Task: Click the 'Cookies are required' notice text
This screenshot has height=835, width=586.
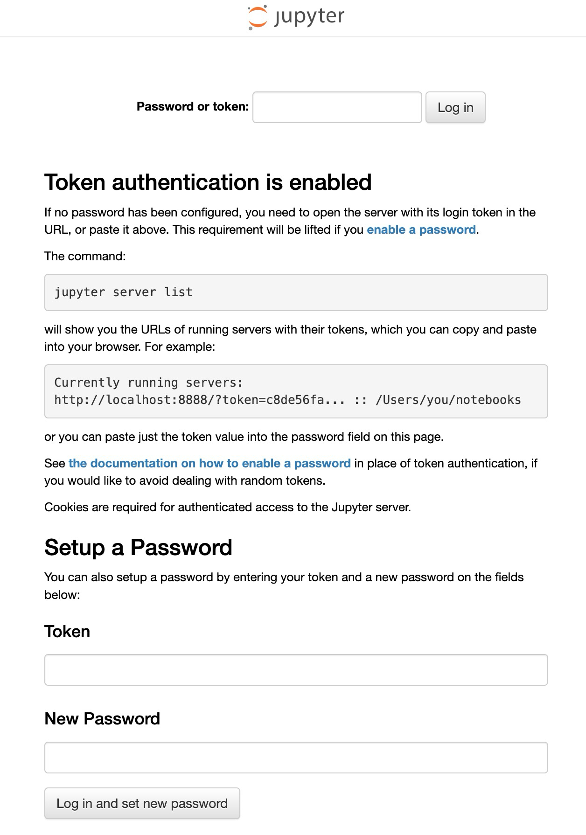Action: (x=227, y=507)
